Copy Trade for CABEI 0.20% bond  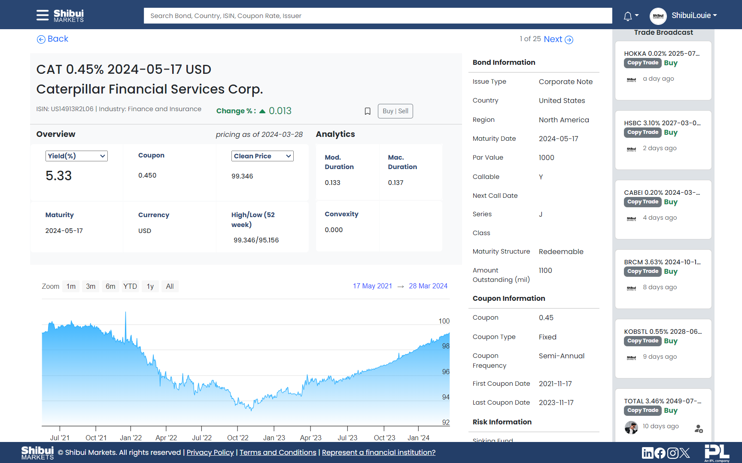click(x=643, y=202)
